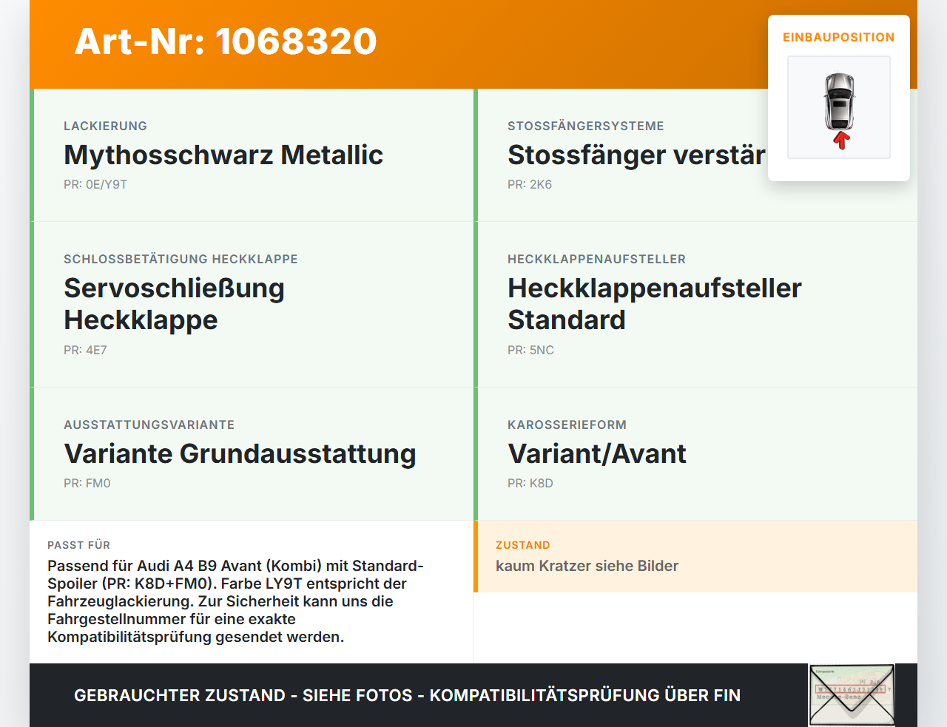Select the Variant/Avant value
Screen dimensions: 947x727
(597, 454)
